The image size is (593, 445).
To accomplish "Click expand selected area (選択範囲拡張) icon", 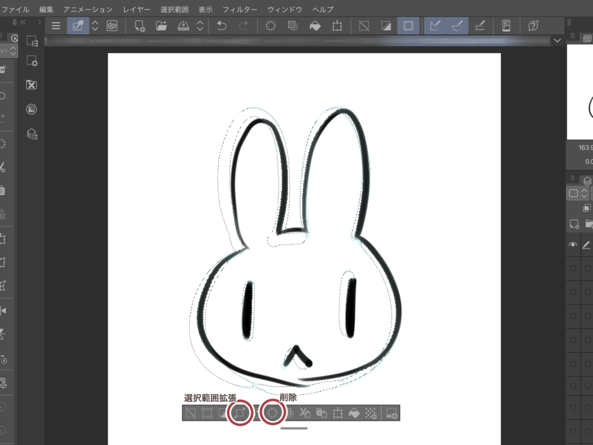I will tap(240, 413).
